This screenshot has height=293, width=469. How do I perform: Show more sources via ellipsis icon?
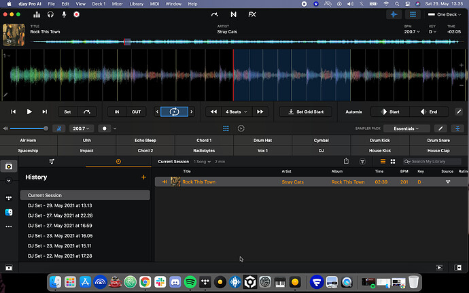9,226
